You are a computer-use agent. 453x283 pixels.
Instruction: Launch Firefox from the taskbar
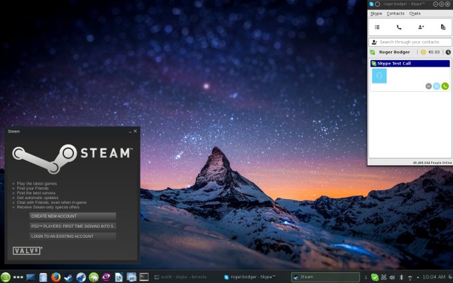tap(56, 277)
